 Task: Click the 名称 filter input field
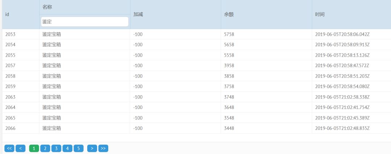coord(85,22)
